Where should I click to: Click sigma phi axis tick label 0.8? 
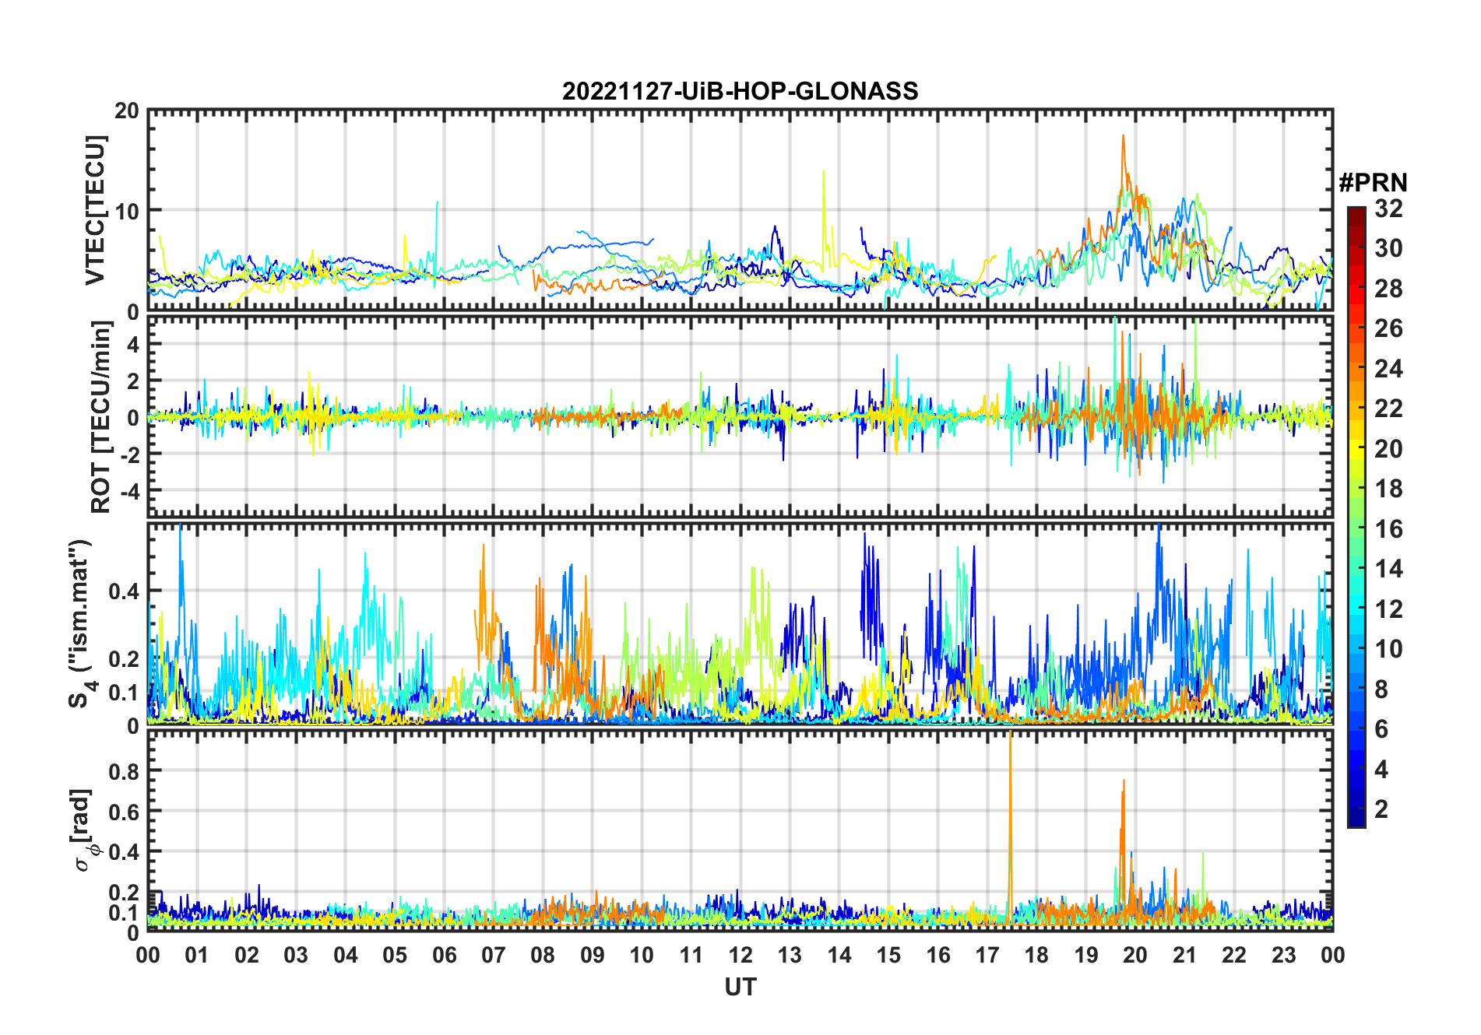(125, 771)
